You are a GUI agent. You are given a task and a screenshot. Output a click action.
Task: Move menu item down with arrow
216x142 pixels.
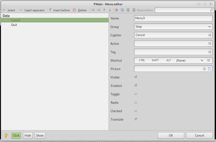tap(110, 10)
